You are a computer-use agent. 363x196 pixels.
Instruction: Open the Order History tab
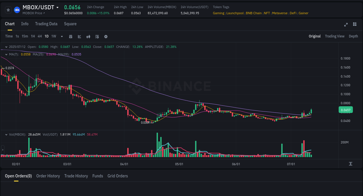(48, 176)
